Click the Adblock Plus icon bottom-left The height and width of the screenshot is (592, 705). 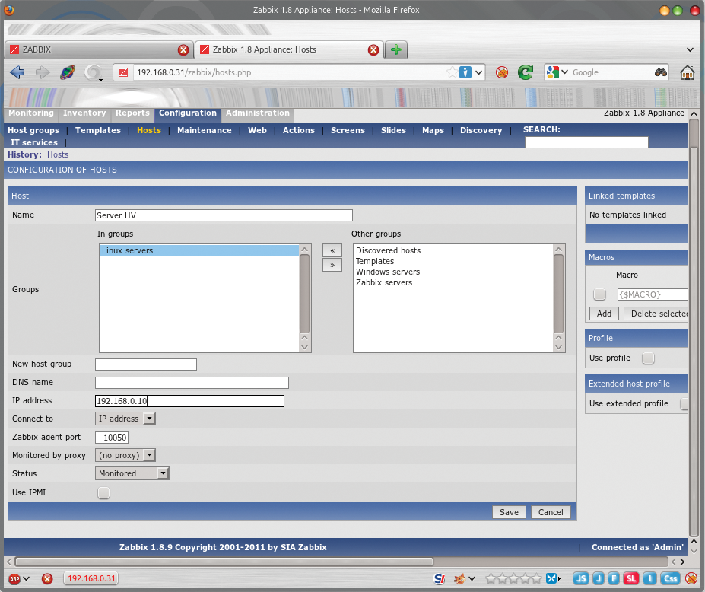coord(14,578)
